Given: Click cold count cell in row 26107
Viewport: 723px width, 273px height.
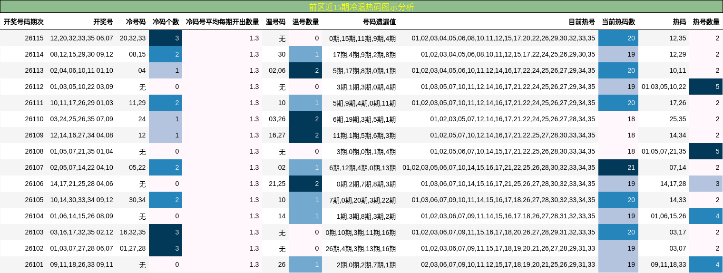Looking at the screenshot, I should pos(166,167).
